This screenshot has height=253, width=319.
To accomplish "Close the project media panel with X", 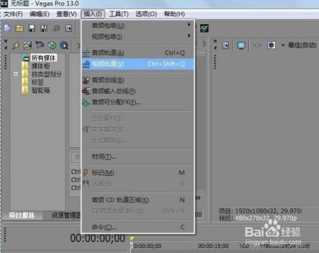I will pos(6,41).
